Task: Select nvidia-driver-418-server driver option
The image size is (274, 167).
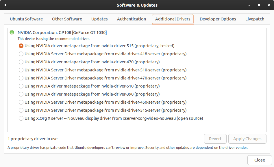Action: click(21, 54)
